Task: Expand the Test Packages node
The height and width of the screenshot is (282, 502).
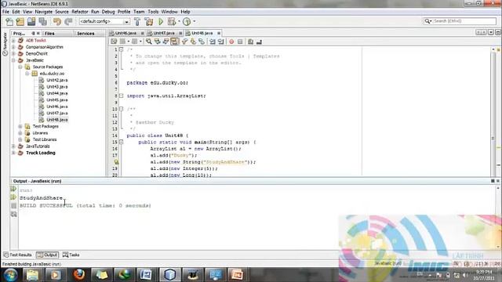Action: (20, 126)
